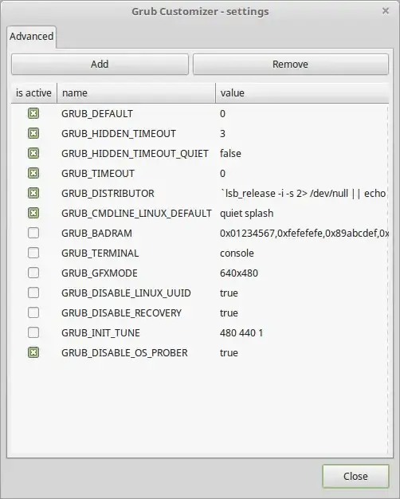Click value 'true' of GRUB_DISABLE_OS_PROBER
Screen dimensions: 400x499
pyautogui.click(x=229, y=353)
